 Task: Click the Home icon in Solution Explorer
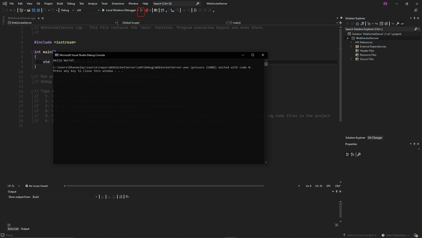pyautogui.click(x=358, y=24)
